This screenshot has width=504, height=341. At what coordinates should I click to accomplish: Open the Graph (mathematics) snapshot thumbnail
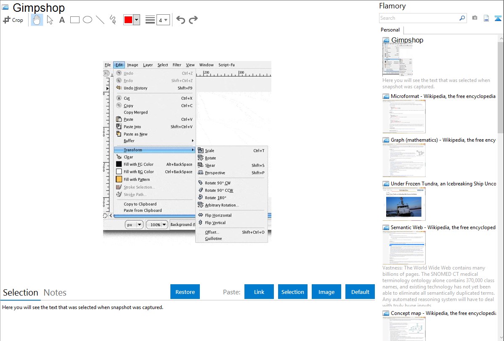pyautogui.click(x=404, y=160)
